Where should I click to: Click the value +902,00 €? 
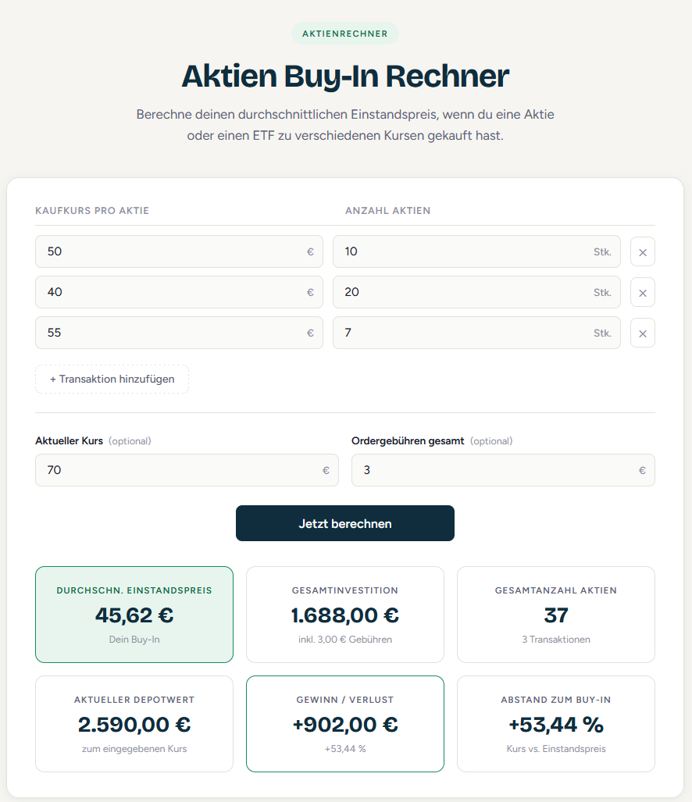click(x=345, y=725)
